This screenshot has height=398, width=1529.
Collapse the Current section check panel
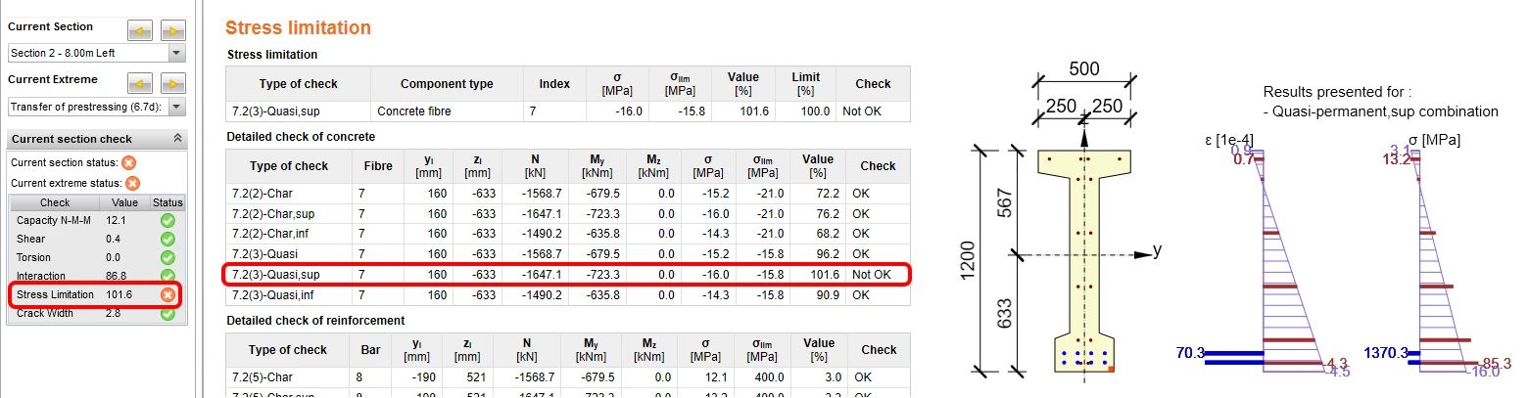click(177, 139)
